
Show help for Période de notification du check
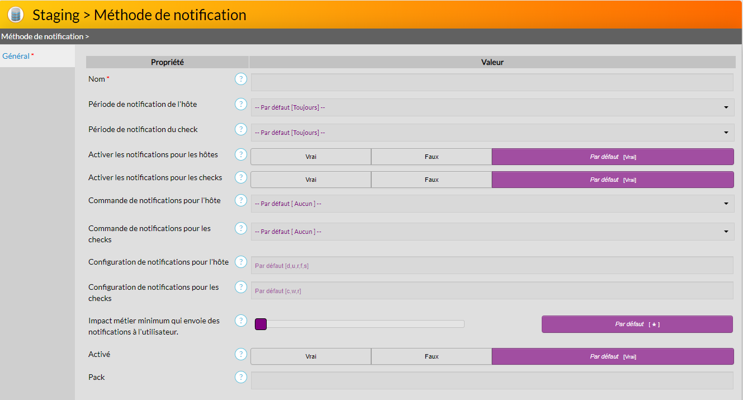241,129
